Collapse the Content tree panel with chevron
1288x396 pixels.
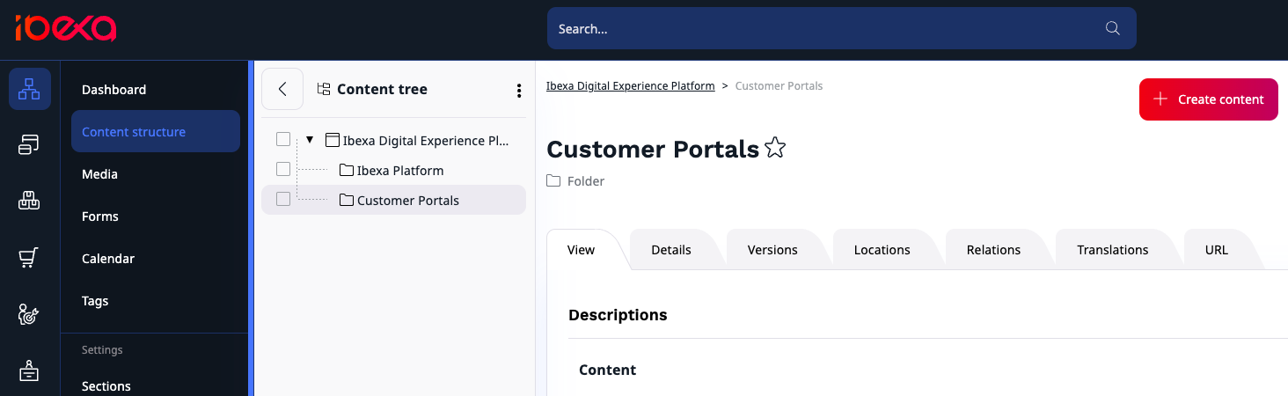[x=282, y=89]
